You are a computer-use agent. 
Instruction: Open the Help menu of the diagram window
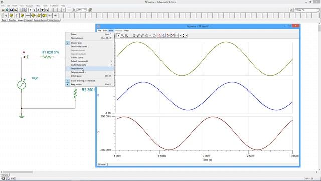coord(126,30)
